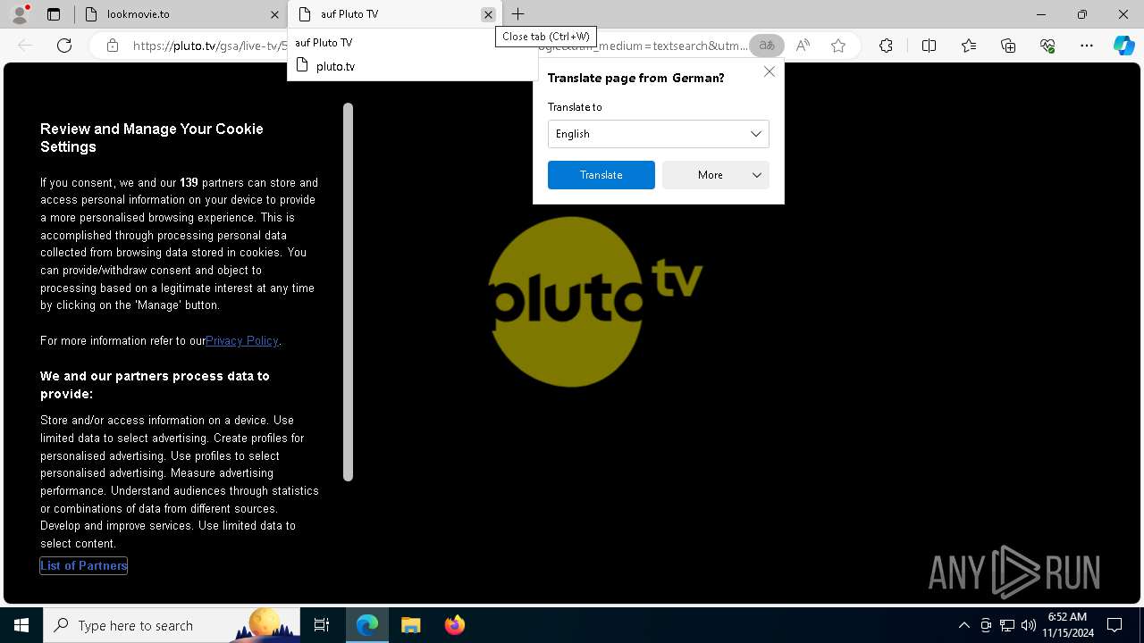Open the tab actions menu icon
Screen dimensions: 1144x643
54,14
